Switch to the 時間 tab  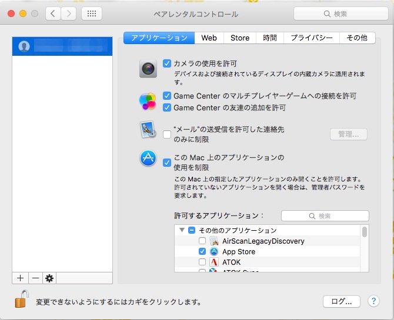(270, 38)
